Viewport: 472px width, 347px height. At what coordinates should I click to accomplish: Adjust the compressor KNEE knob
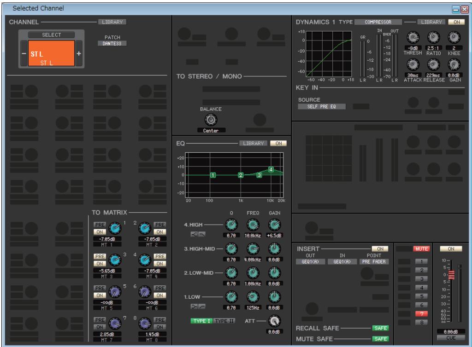click(454, 38)
